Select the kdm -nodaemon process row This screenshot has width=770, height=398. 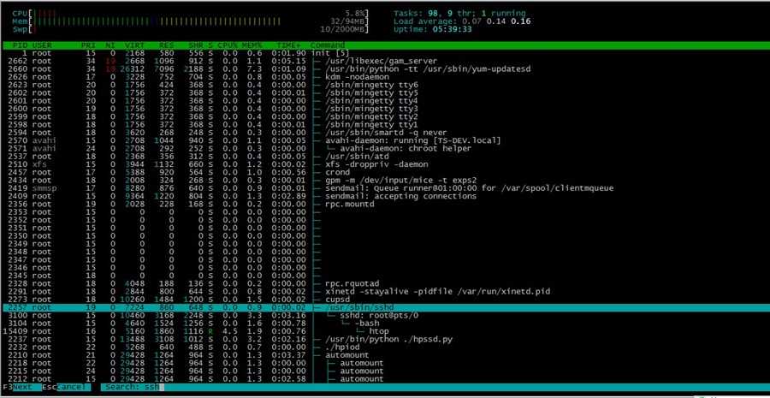(386, 77)
